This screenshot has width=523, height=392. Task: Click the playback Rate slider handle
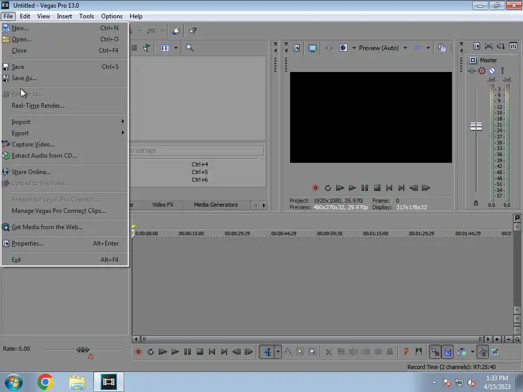click(83, 350)
